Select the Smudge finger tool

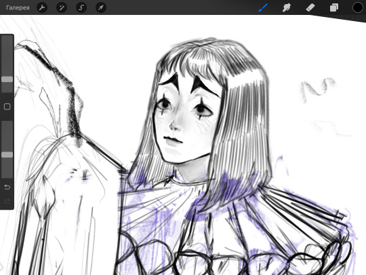click(x=287, y=7)
